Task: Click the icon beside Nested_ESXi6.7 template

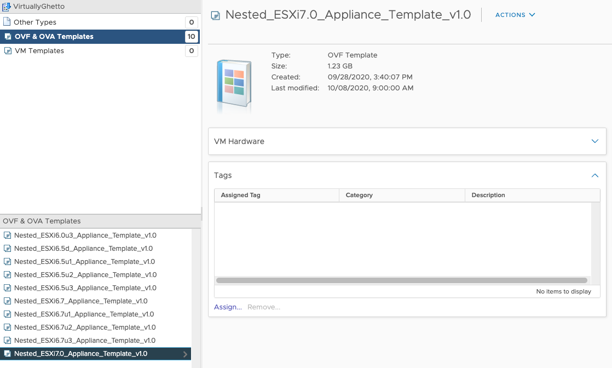Action: click(x=8, y=301)
